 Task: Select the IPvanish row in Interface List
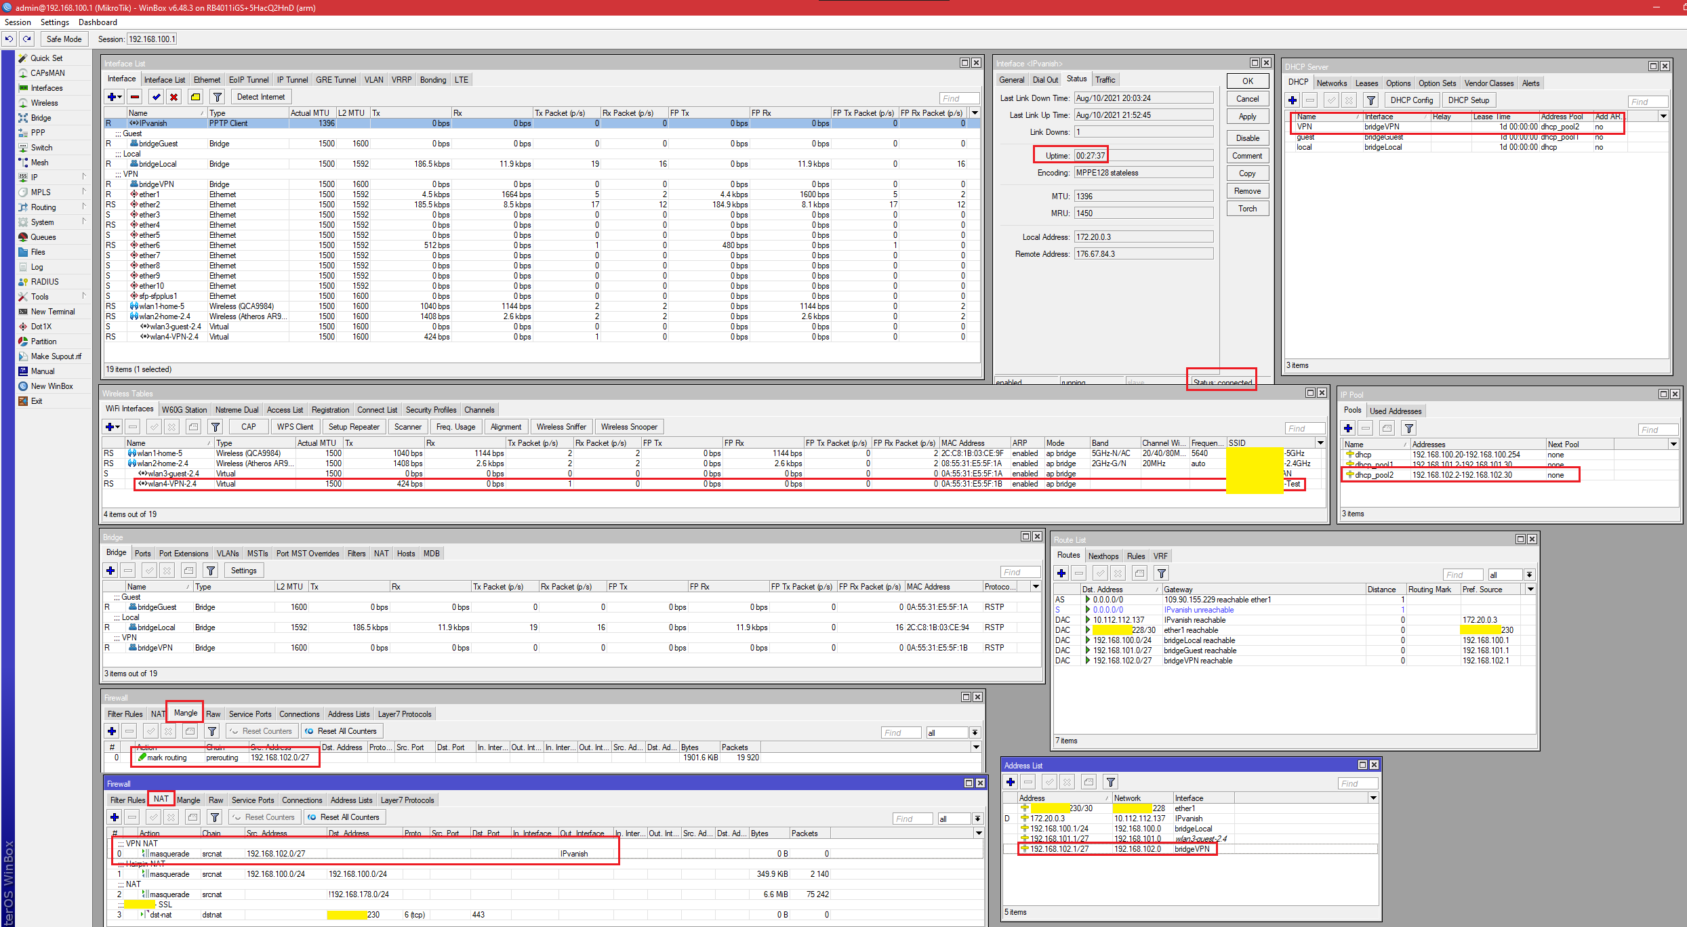tap(541, 123)
